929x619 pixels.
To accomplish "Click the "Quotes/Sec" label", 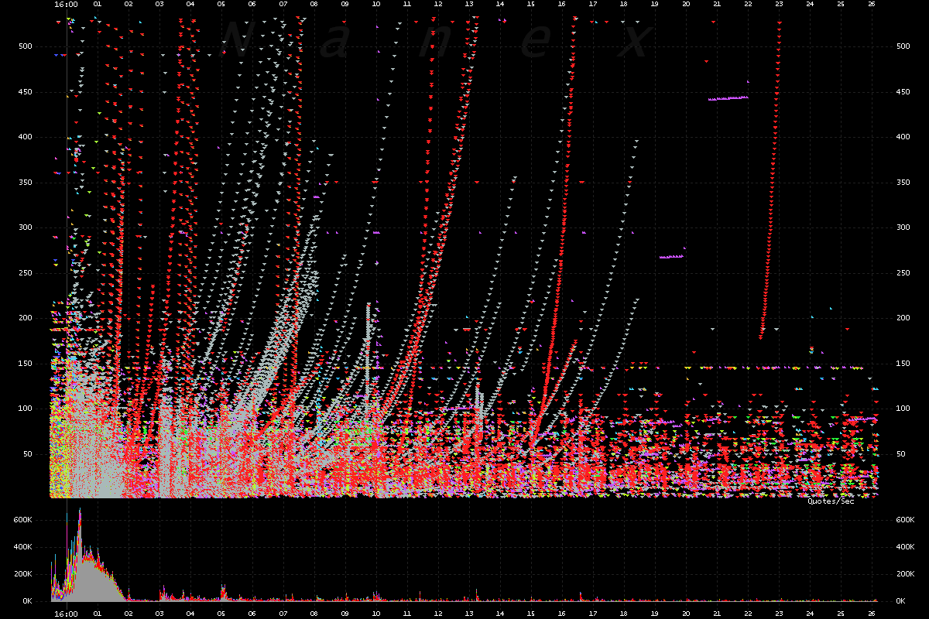I will 831,501.
